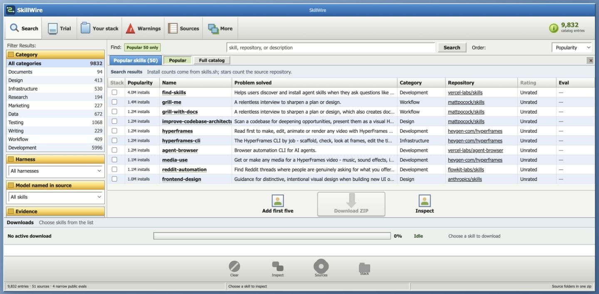Image resolution: width=599 pixels, height=294 pixels.
Task: Expand the Evidence filter section
Action: click(55, 211)
